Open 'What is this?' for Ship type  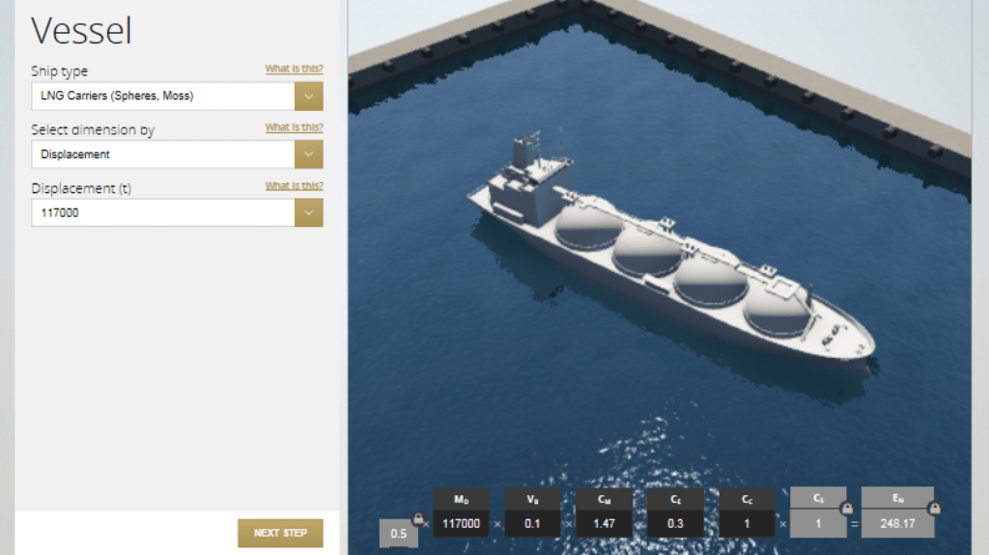(x=294, y=69)
